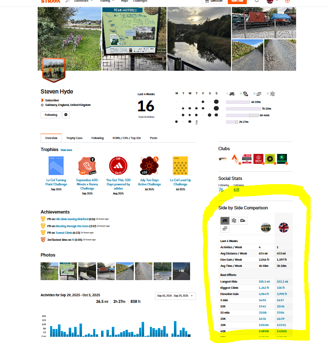The width and height of the screenshot is (328, 343).
Task: Click the 100 Days adidas trophy badge
Action: [118, 166]
